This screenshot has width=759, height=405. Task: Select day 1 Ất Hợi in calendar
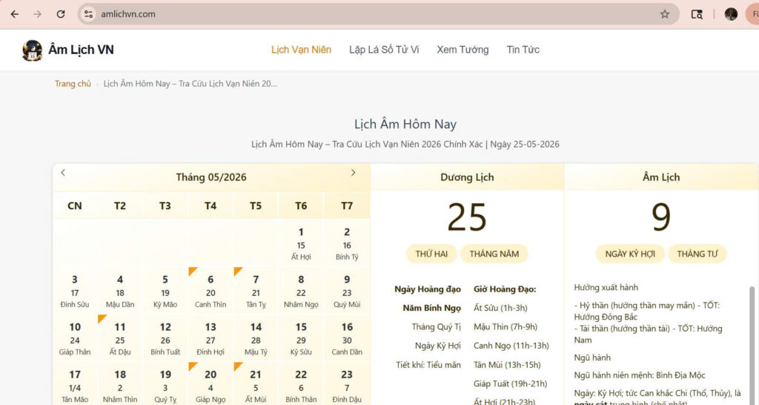(x=301, y=243)
